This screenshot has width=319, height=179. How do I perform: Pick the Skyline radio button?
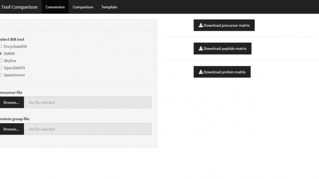[x=1, y=61]
